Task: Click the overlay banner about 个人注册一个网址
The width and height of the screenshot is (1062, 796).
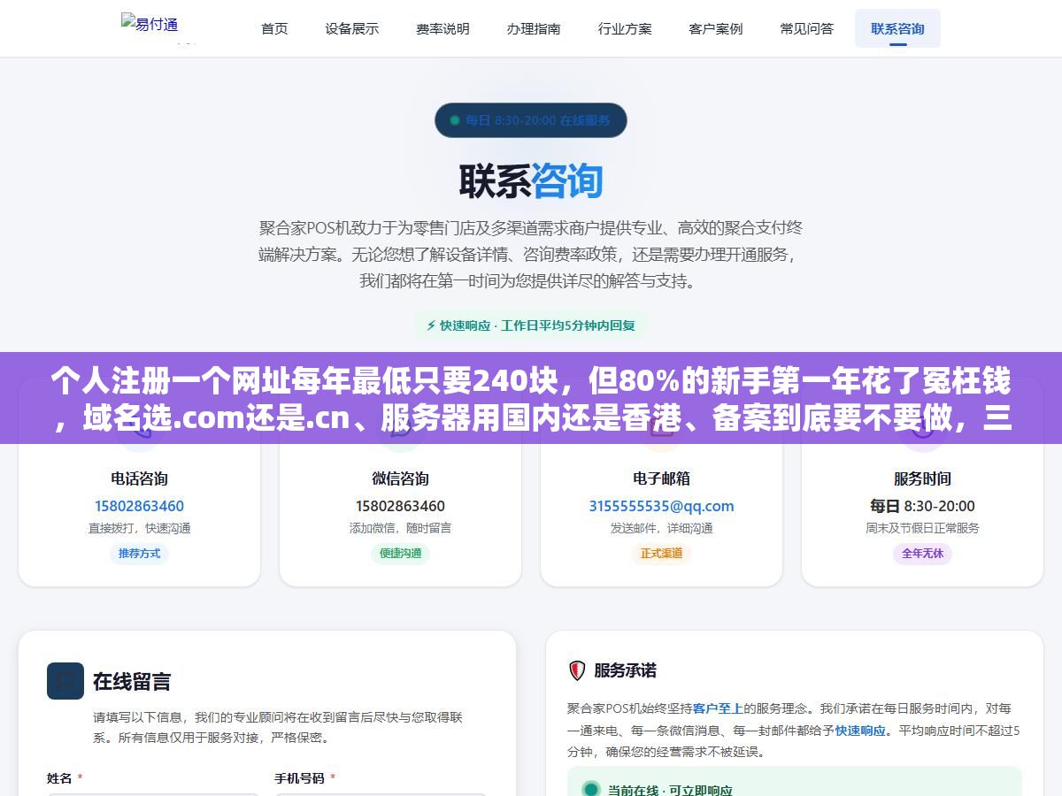Action: [x=531, y=398]
